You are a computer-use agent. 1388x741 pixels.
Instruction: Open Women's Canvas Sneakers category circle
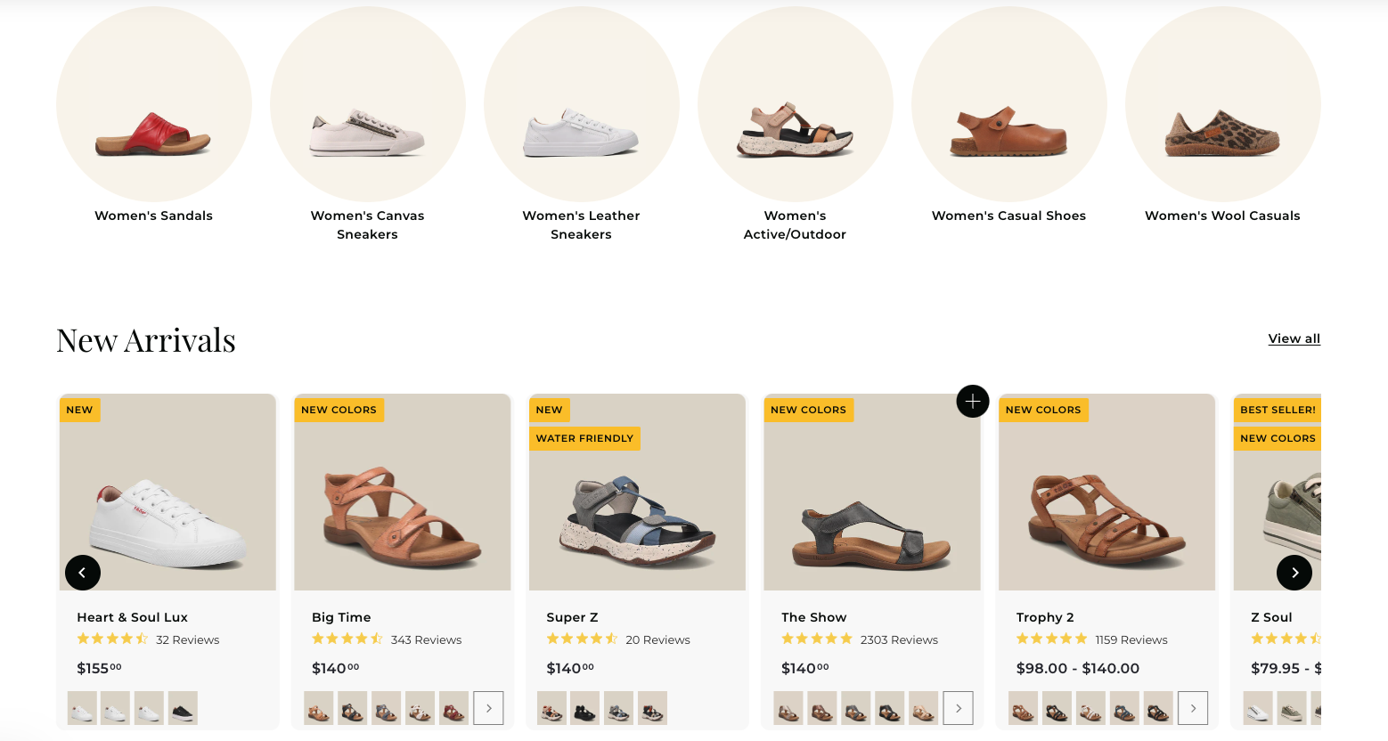click(368, 105)
